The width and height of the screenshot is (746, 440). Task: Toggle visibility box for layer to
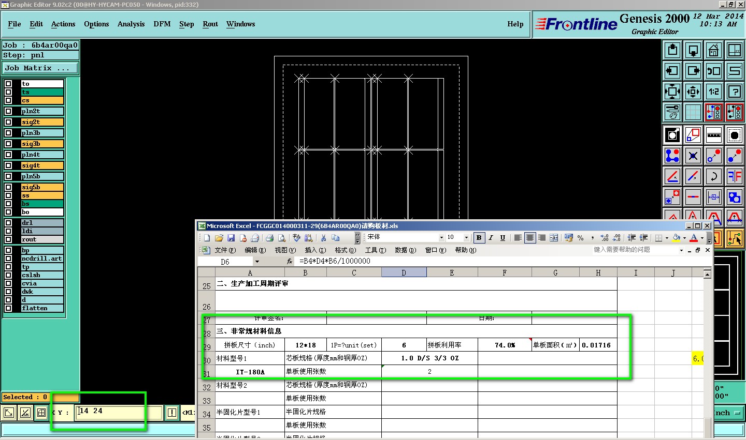(x=8, y=84)
